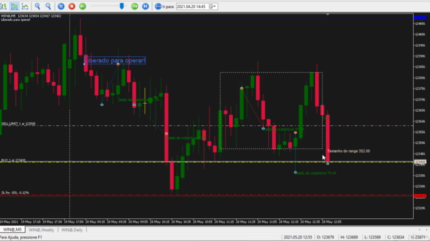Click the 'Ir para' label button
Screen dimensions: 430x241
(168, 6)
